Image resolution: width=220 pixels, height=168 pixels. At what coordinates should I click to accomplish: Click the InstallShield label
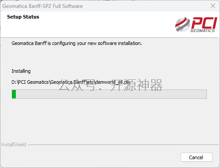point(14,145)
